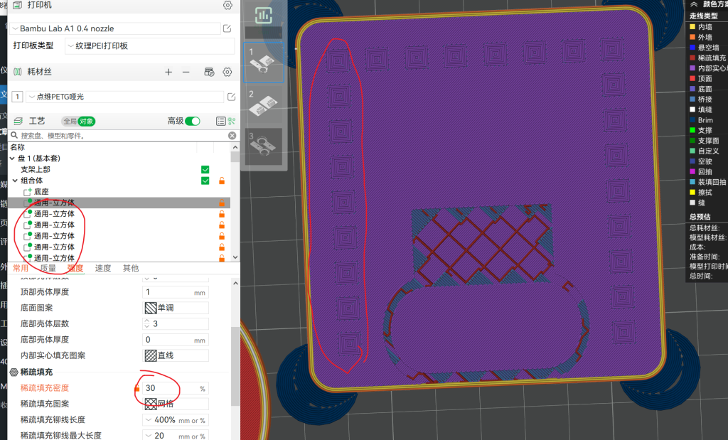Click the 打印机 printer icon

18,5
